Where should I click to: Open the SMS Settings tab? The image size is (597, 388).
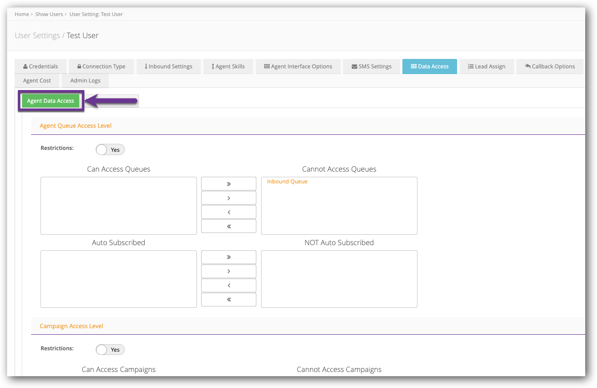coord(371,66)
